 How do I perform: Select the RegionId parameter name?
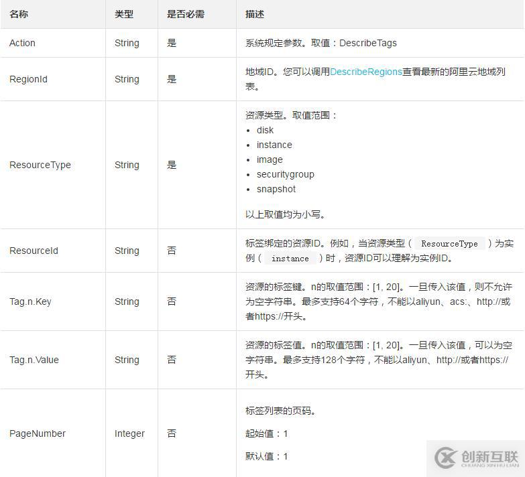pyautogui.click(x=28, y=79)
